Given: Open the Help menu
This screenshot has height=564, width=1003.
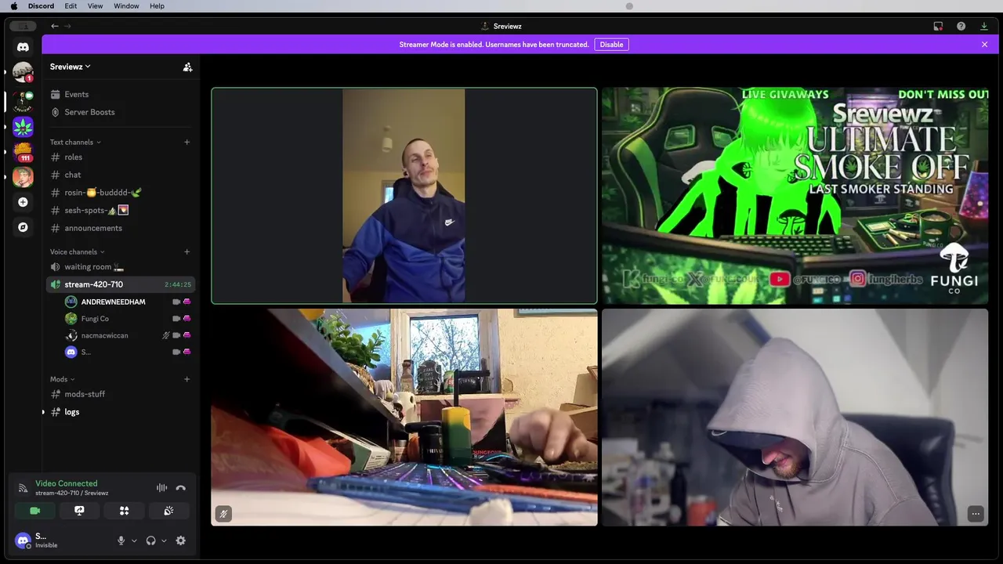Looking at the screenshot, I should click(157, 6).
